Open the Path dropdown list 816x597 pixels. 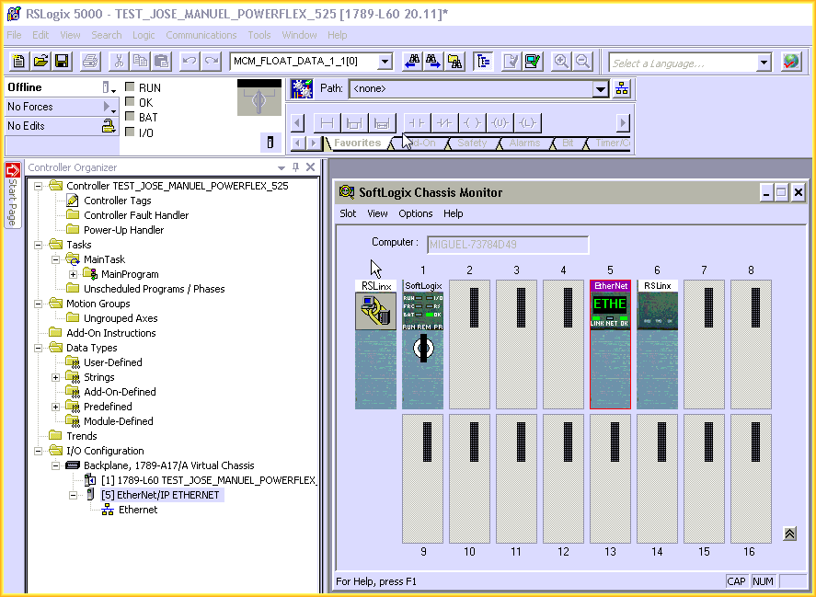point(600,89)
